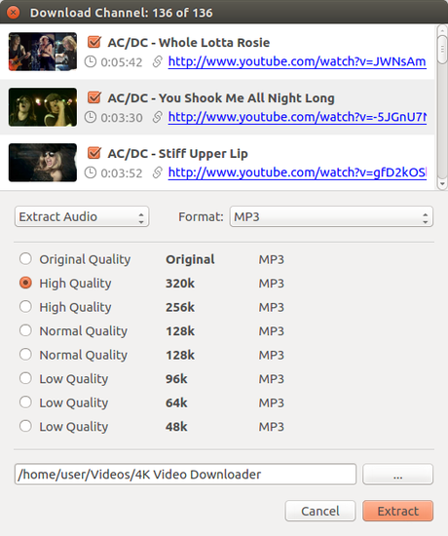Image resolution: width=448 pixels, height=536 pixels.
Task: Open the MP3 Format dropdown
Action: click(x=331, y=216)
